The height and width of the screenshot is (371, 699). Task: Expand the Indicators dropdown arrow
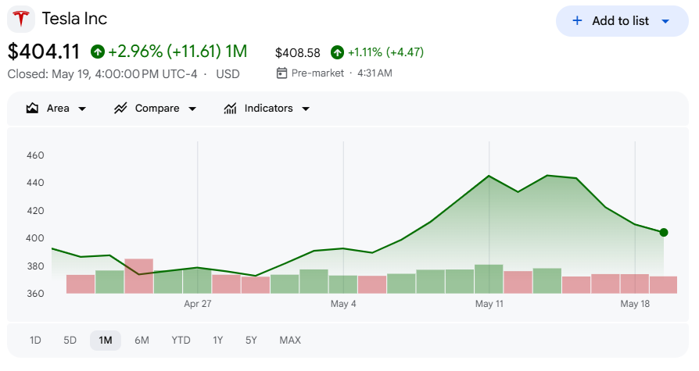[x=306, y=109]
